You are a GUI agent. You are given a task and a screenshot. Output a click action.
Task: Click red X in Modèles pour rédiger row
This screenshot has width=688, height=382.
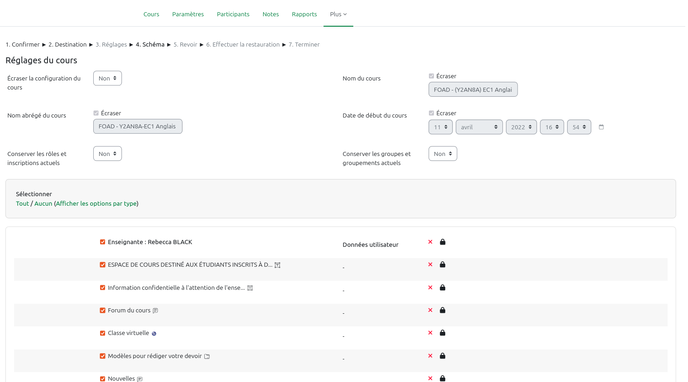point(430,356)
